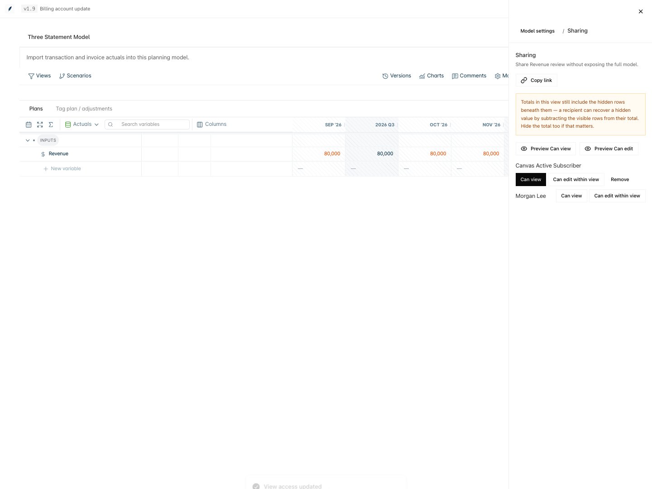Click the model description text

[108, 58]
